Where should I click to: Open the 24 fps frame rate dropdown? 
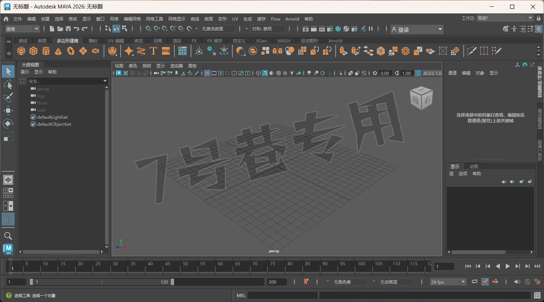click(448, 282)
